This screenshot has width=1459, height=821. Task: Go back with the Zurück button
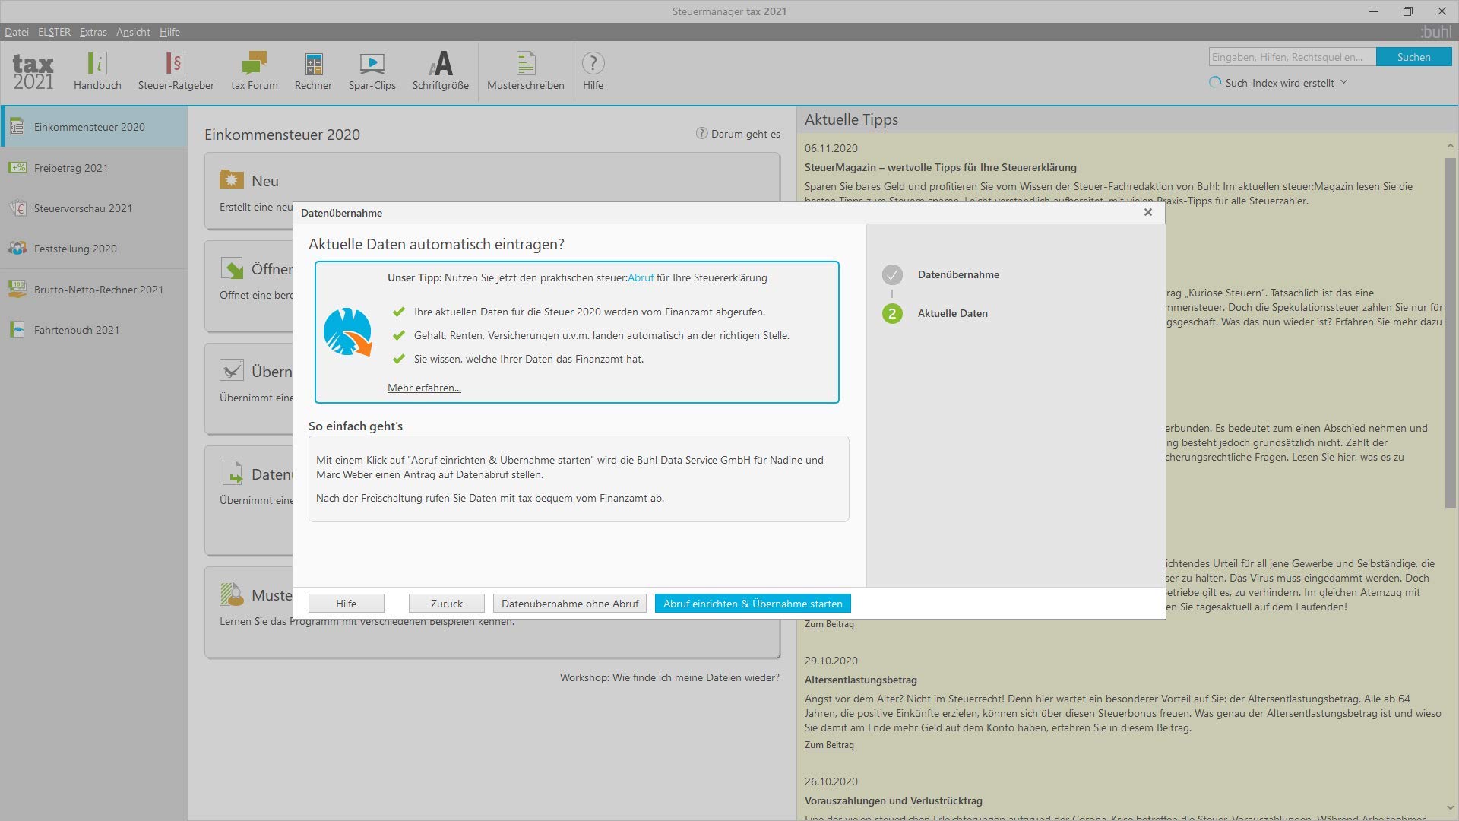[447, 604]
